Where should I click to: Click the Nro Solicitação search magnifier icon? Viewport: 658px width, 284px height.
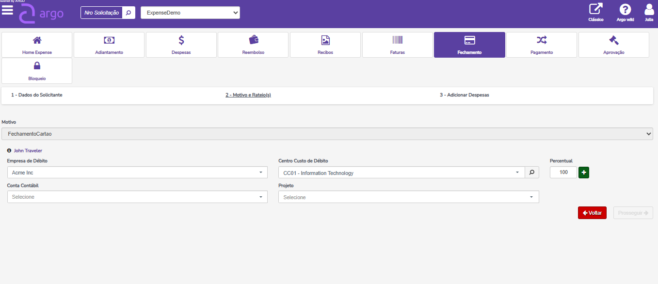128,13
